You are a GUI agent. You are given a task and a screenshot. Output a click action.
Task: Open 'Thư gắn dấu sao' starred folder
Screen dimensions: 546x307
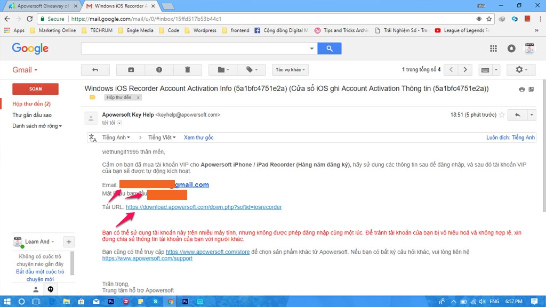(32, 115)
